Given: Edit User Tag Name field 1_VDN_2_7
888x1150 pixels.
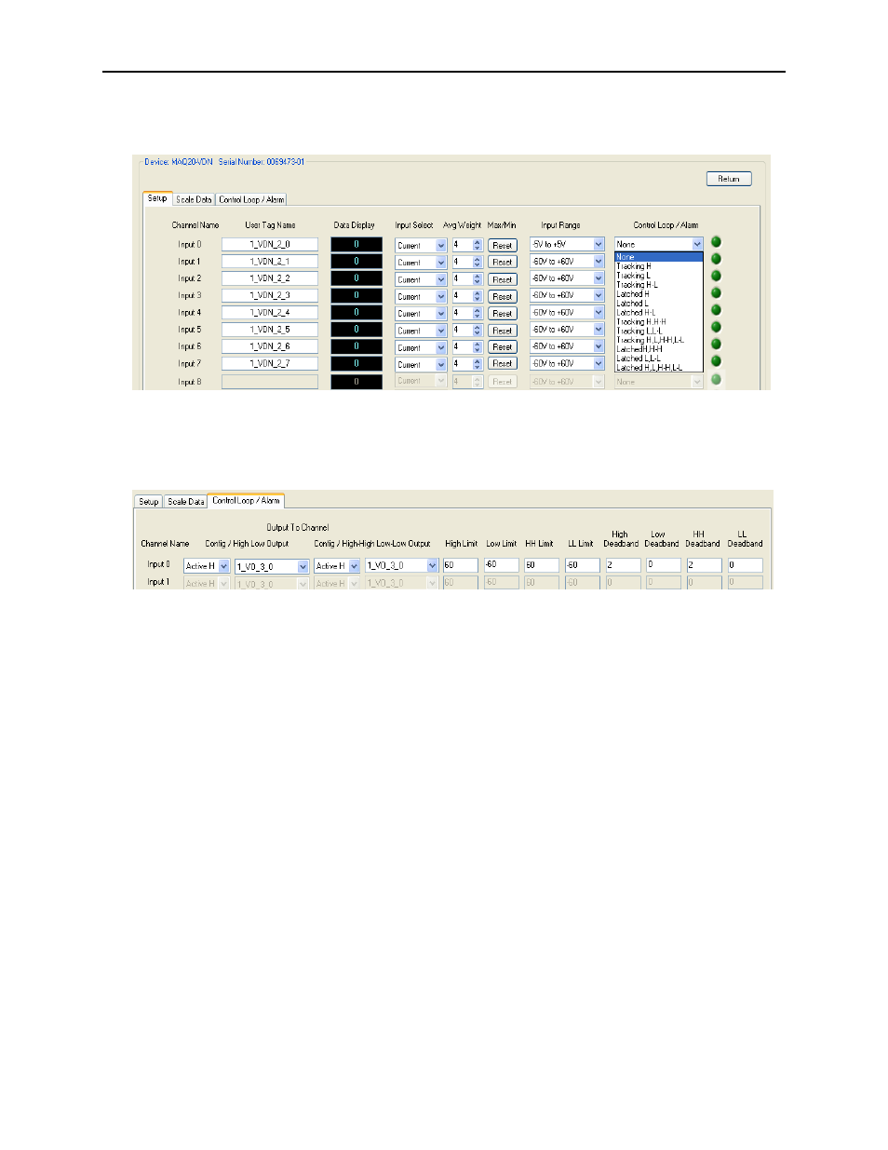Looking at the screenshot, I should tap(270, 363).
